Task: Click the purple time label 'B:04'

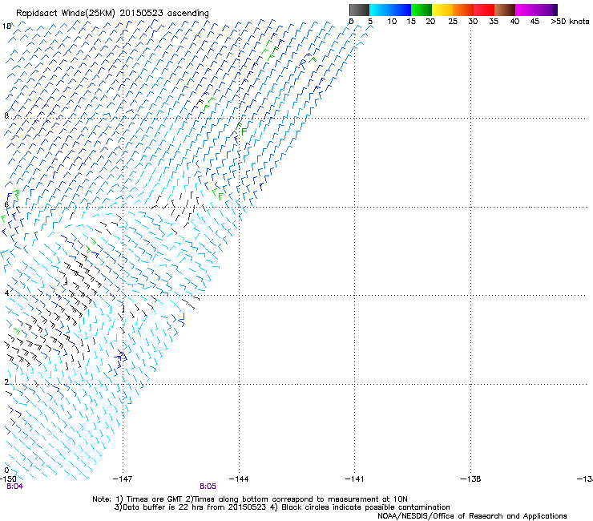Action: tap(14, 487)
